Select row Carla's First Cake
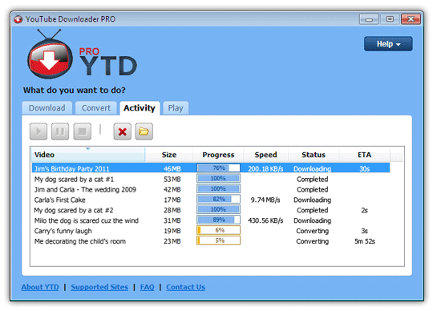This screenshot has width=433, height=311. tap(211, 200)
